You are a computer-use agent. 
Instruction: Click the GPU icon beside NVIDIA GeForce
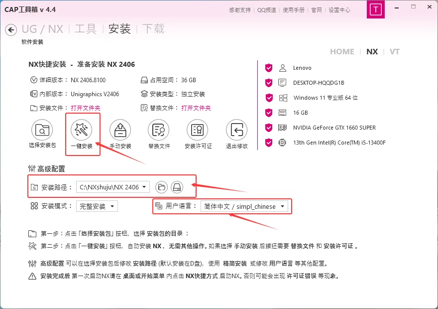pyautogui.click(x=282, y=128)
